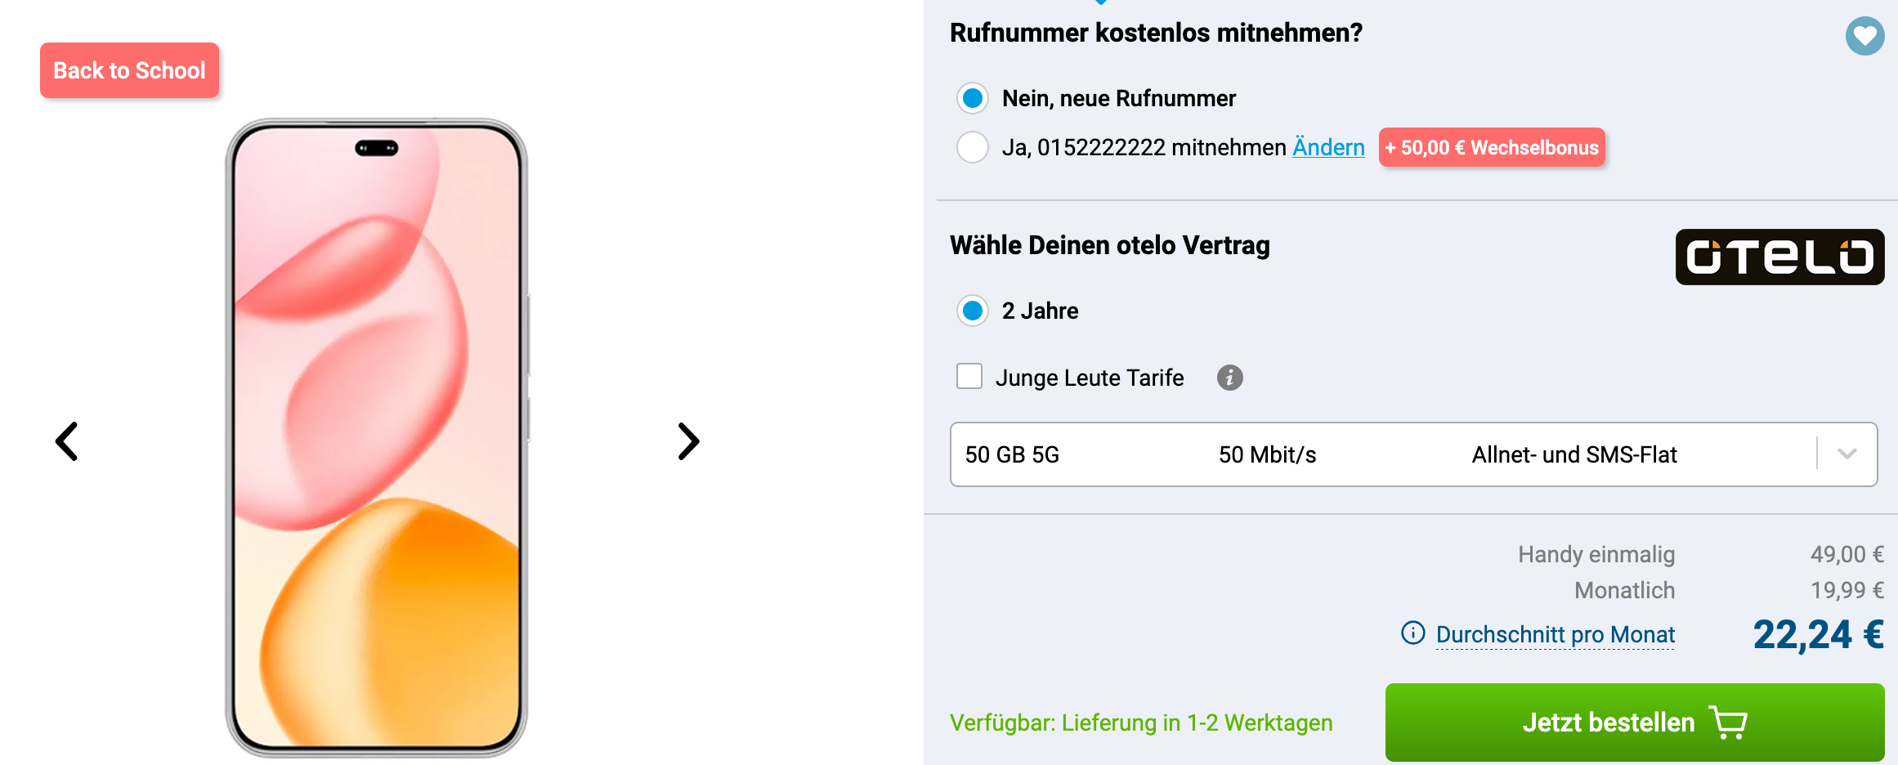Screen dimensions: 1898x765
Task: Click the Back to School badge
Action: click(129, 70)
